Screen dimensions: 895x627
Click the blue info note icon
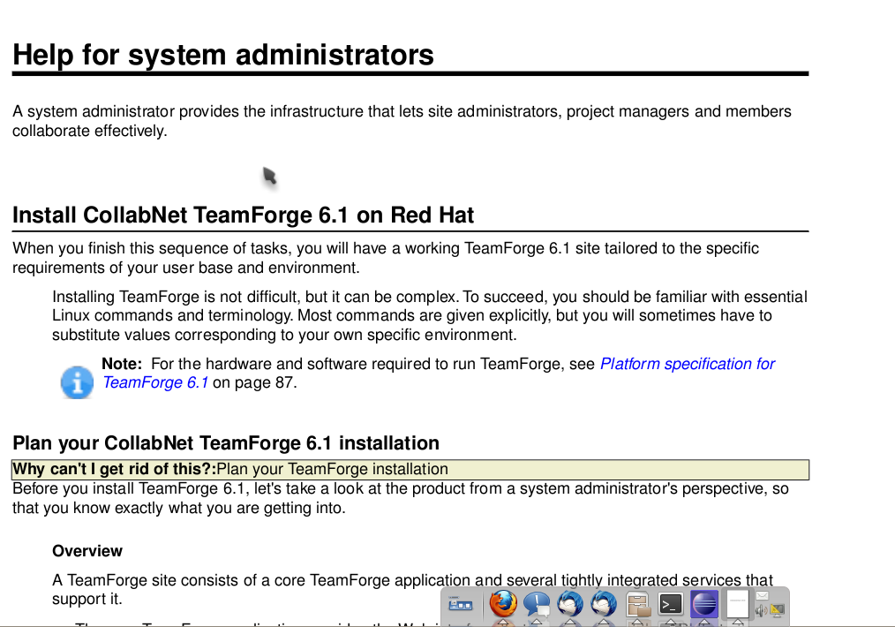pyautogui.click(x=77, y=382)
